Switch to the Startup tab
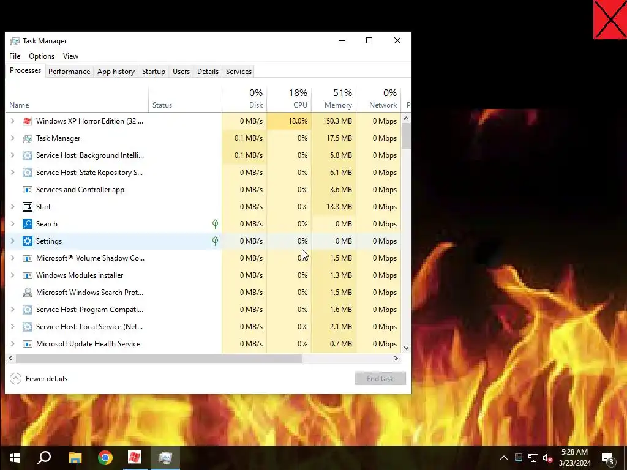 click(x=154, y=72)
